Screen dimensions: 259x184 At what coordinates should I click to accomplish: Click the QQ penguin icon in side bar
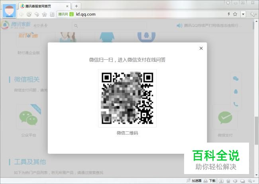pyautogui.click(x=236, y=91)
